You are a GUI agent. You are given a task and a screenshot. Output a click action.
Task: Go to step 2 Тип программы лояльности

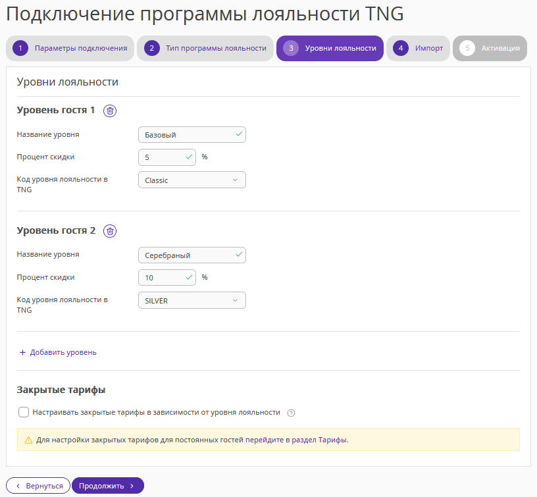205,48
